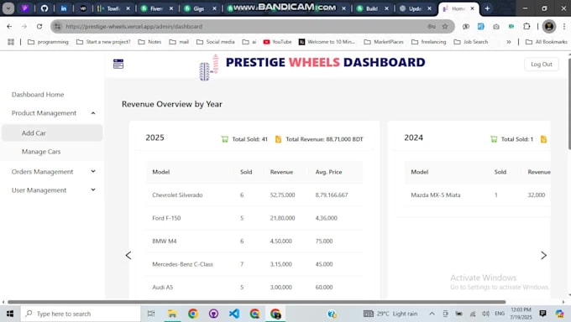Image resolution: width=571 pixels, height=322 pixels.
Task: Open the Chrome profile avatar
Action: pos(549,26)
